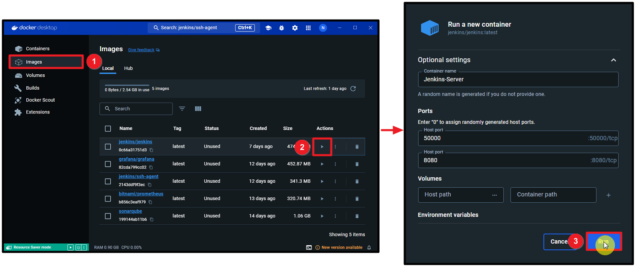Open the Give feedback link
The width and height of the screenshot is (637, 269).
[141, 50]
